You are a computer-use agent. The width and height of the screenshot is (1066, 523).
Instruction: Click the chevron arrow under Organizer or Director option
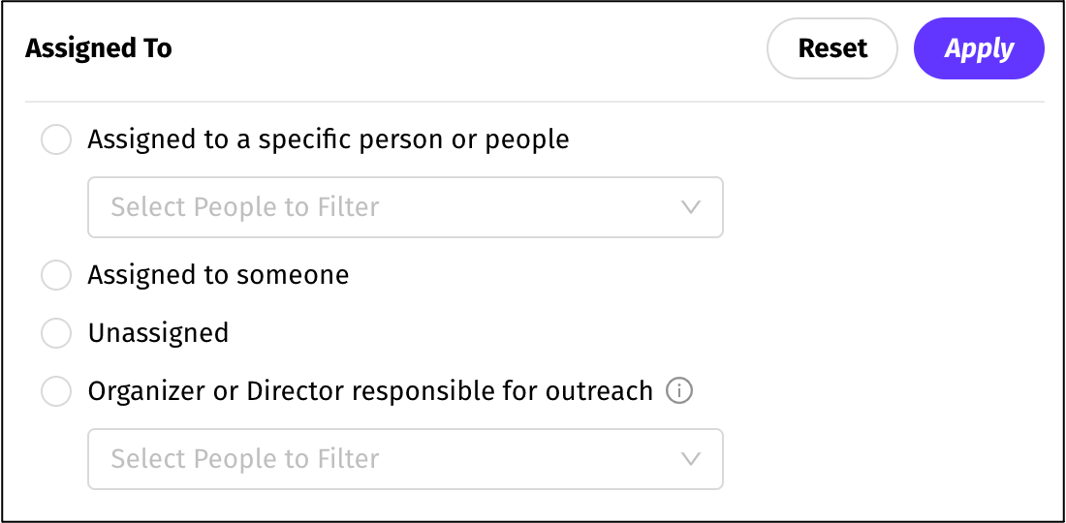tap(690, 459)
